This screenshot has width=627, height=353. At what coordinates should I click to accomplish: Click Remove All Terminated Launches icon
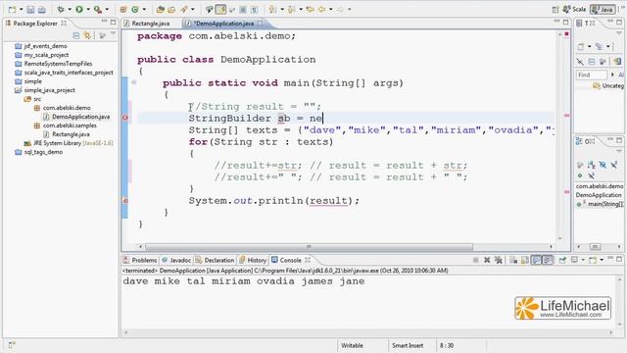tap(499, 260)
